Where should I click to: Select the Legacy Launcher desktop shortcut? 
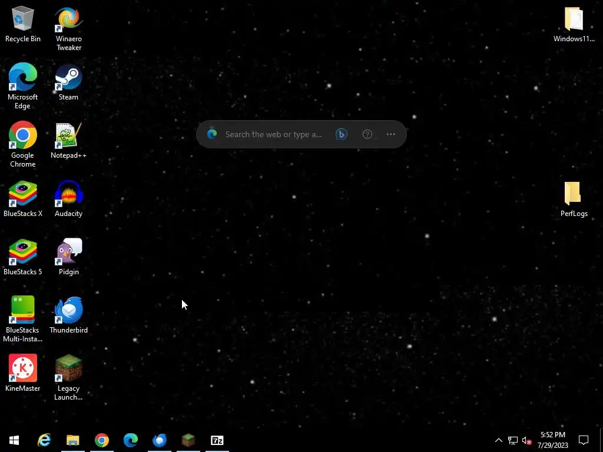pos(68,377)
